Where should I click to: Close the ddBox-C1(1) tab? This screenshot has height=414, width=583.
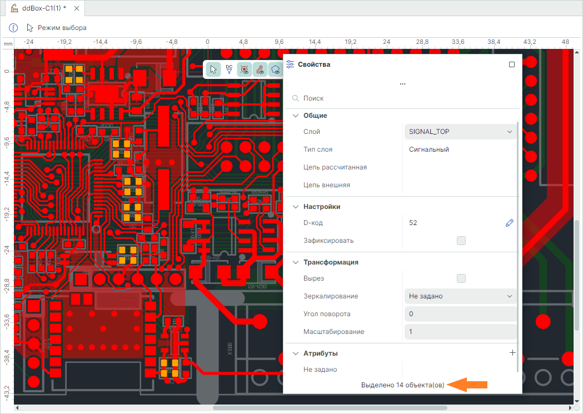point(77,9)
